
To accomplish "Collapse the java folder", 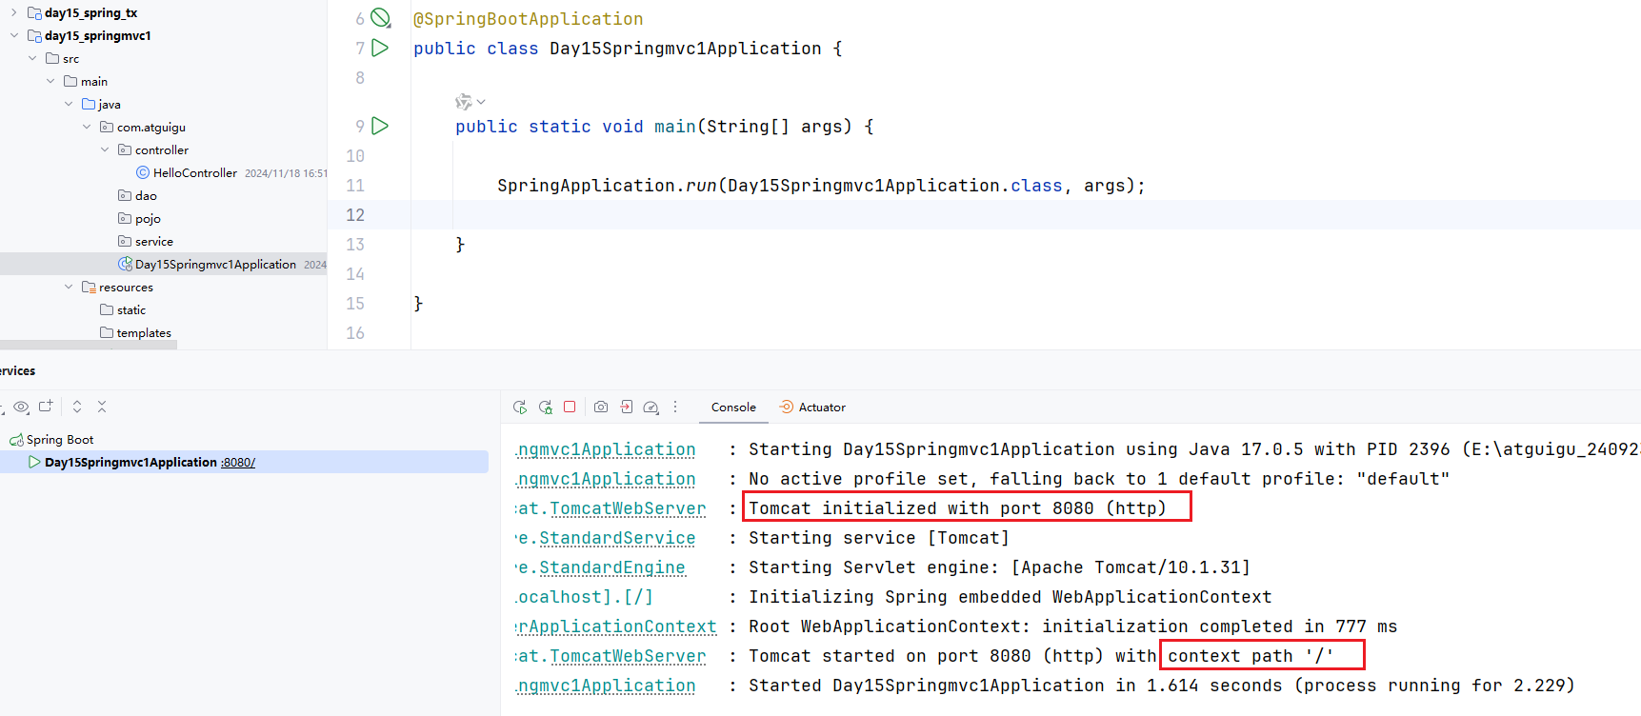I will pyautogui.click(x=69, y=104).
